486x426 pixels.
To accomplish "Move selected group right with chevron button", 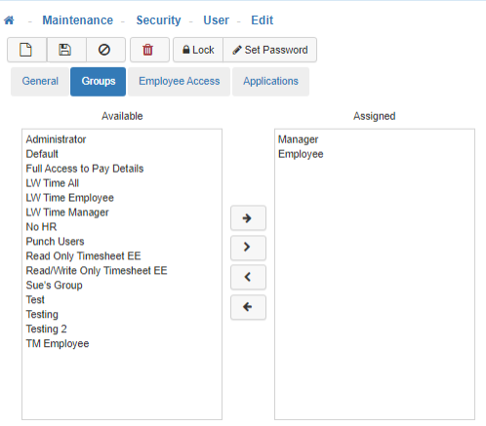I will pos(248,248).
